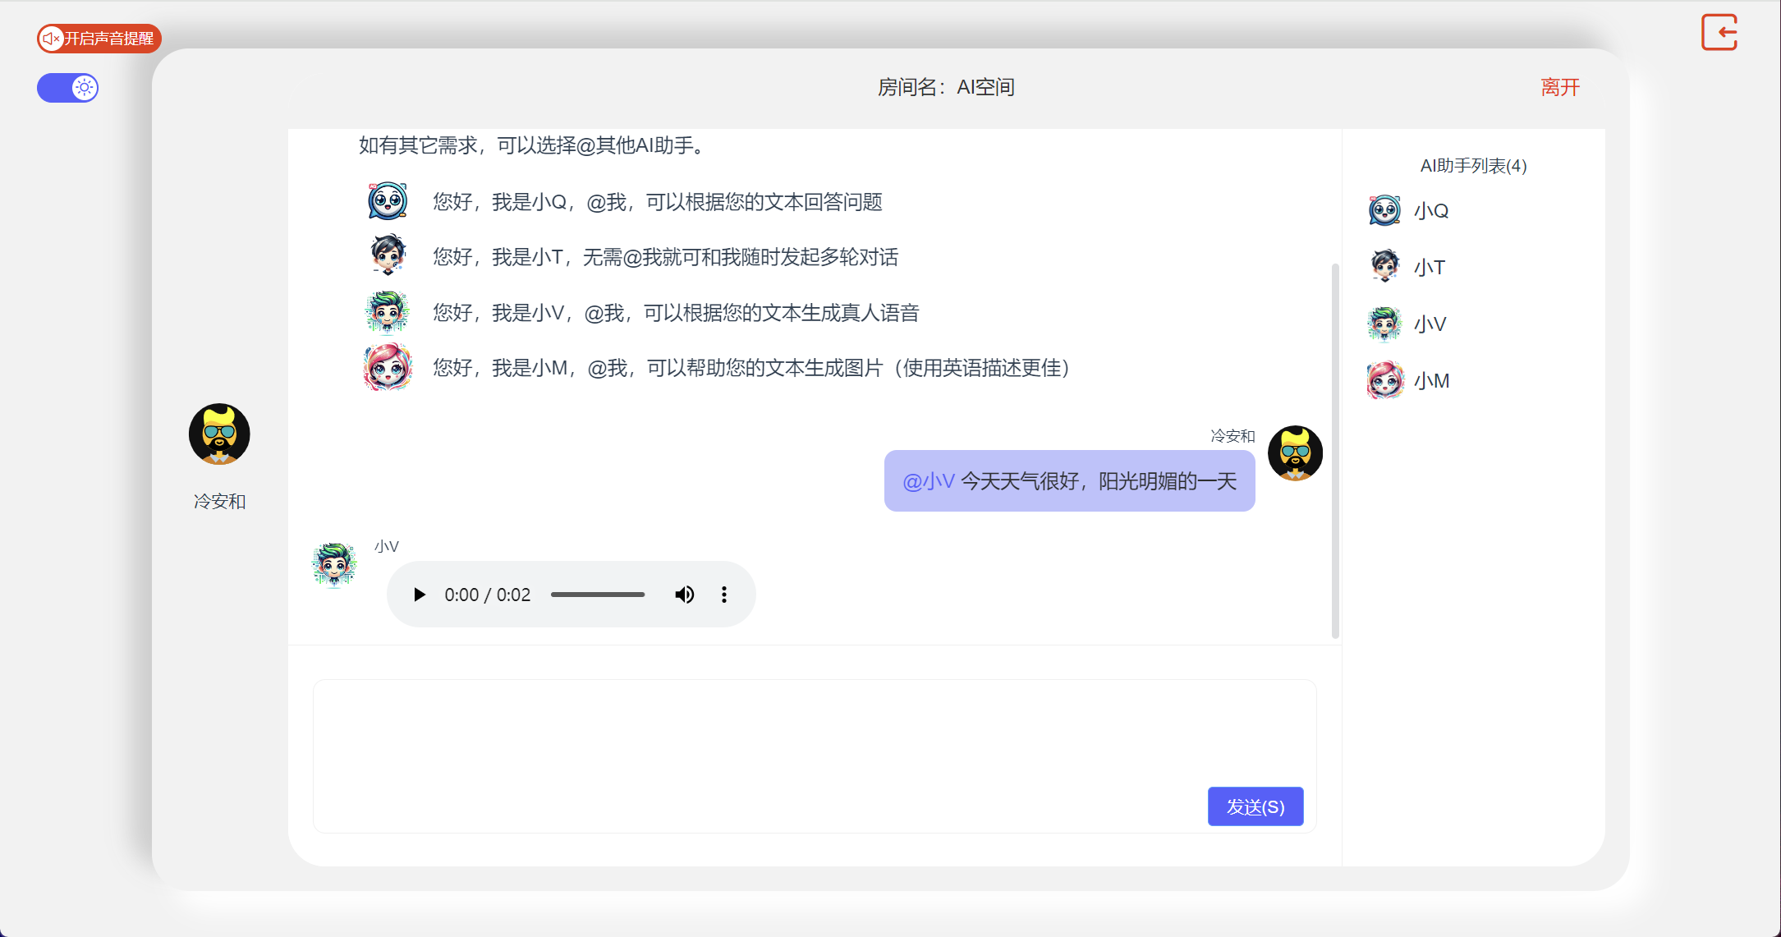Click the 小V greeting message text
This screenshot has height=937, width=1781.
(676, 313)
